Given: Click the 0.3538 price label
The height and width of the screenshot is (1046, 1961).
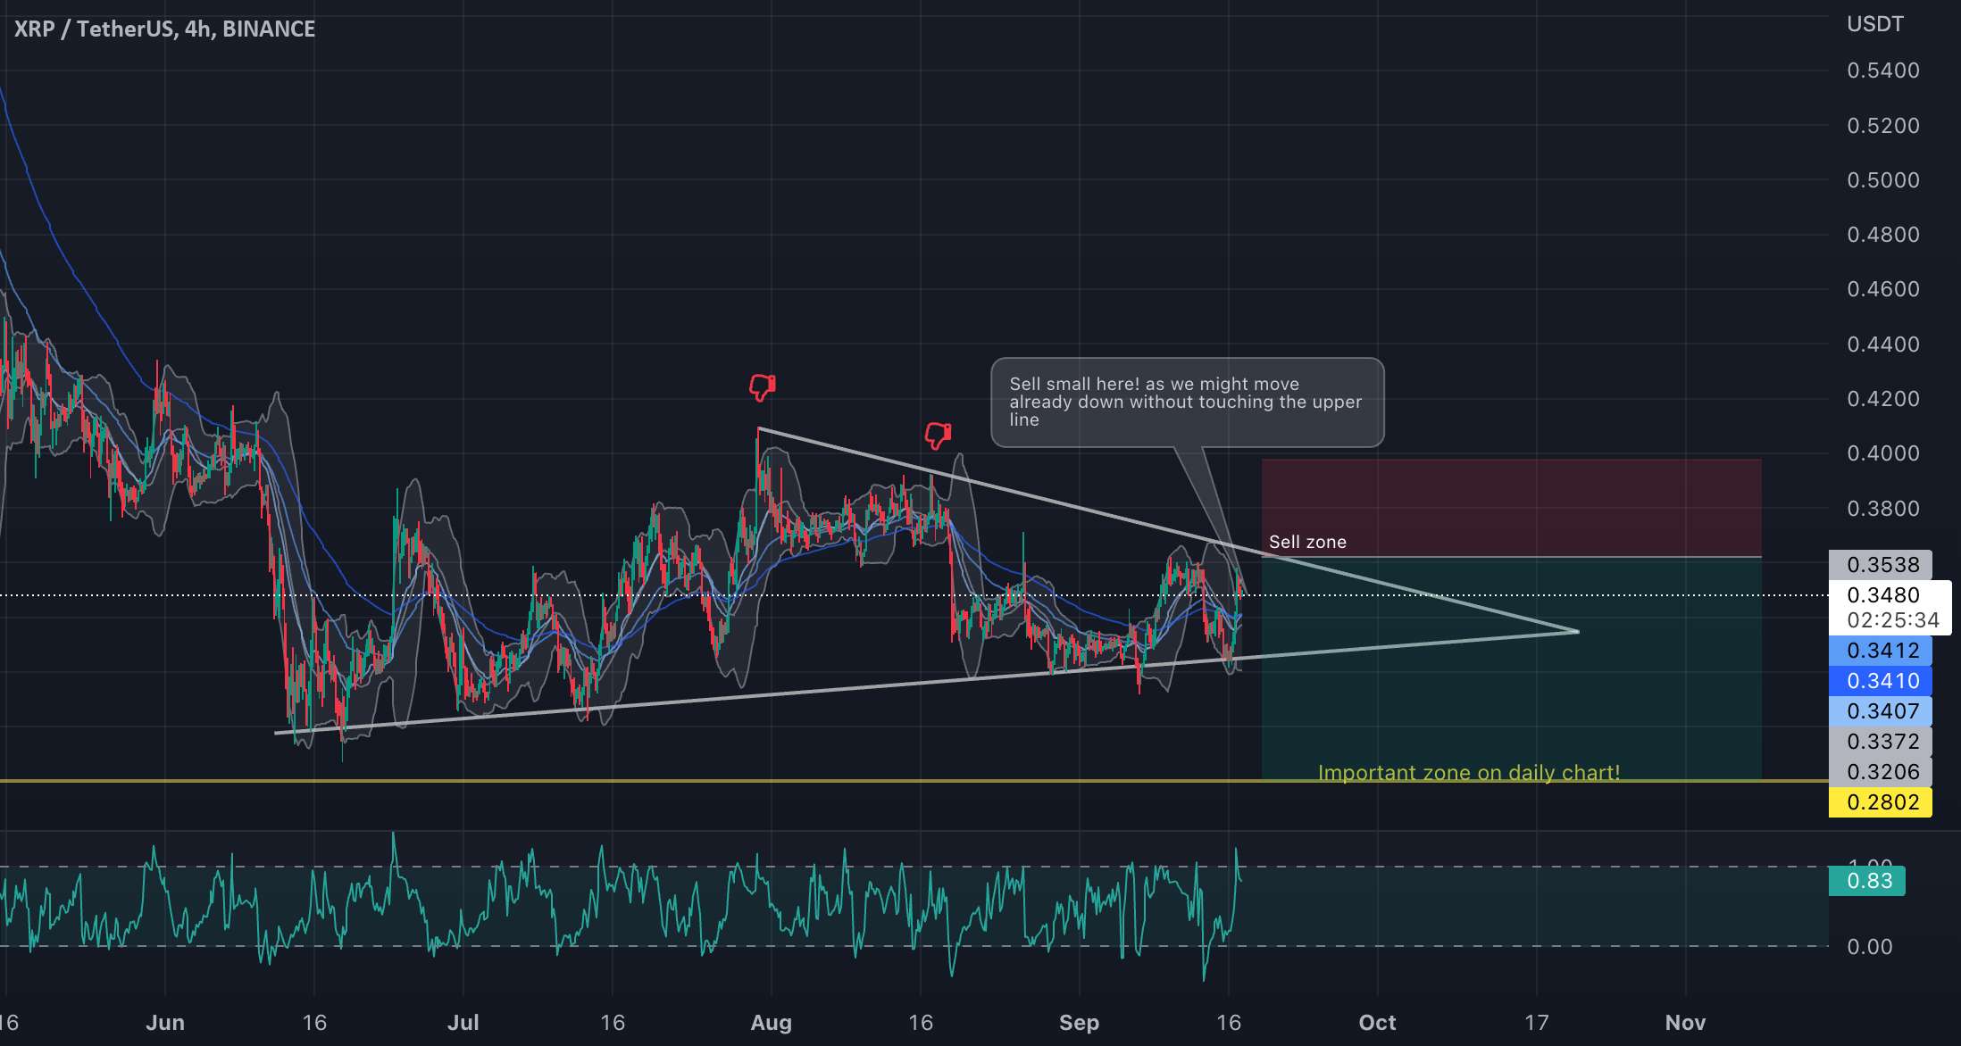Looking at the screenshot, I should (1881, 565).
